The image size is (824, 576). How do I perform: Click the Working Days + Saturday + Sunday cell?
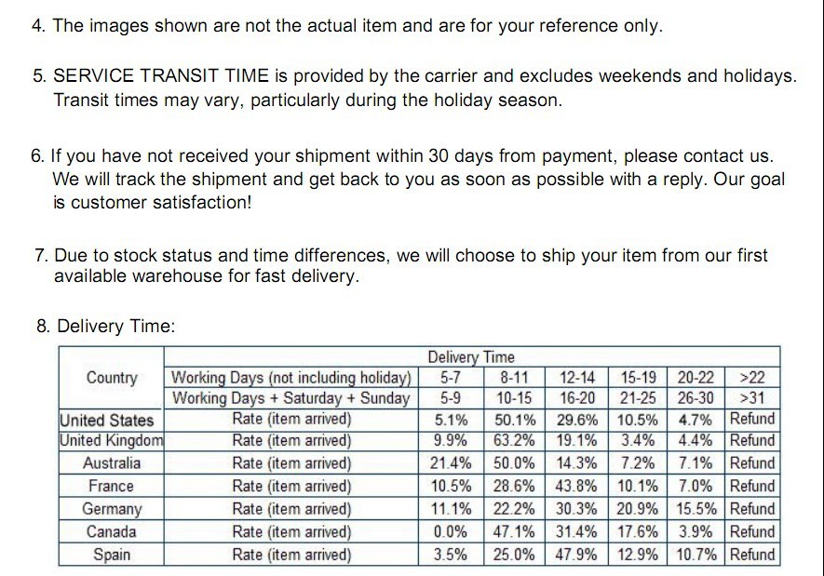point(291,398)
